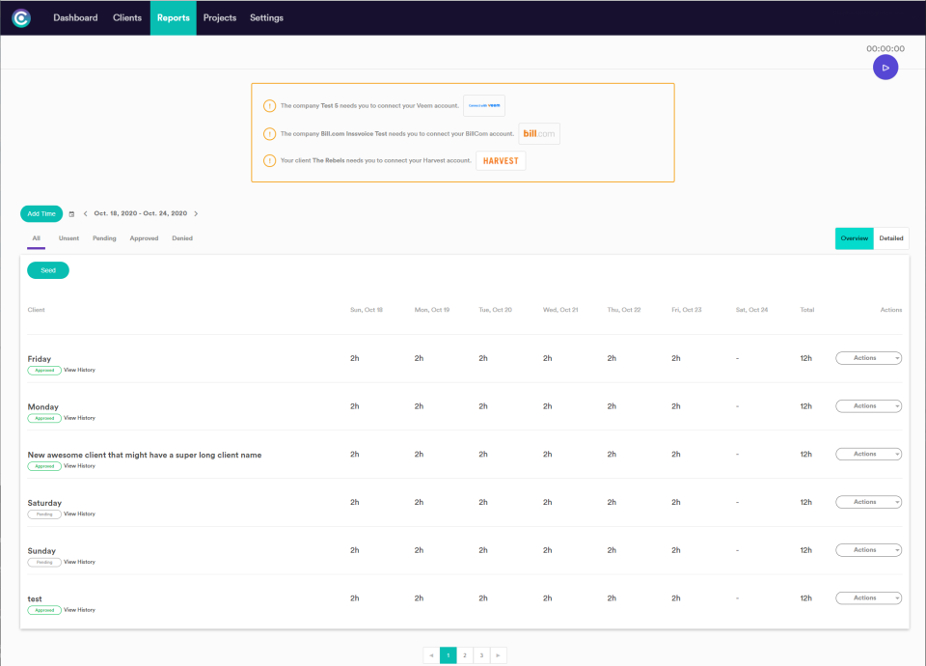This screenshot has width=926, height=666.
Task: Open the Actions dropdown for the test client
Action: tap(868, 597)
